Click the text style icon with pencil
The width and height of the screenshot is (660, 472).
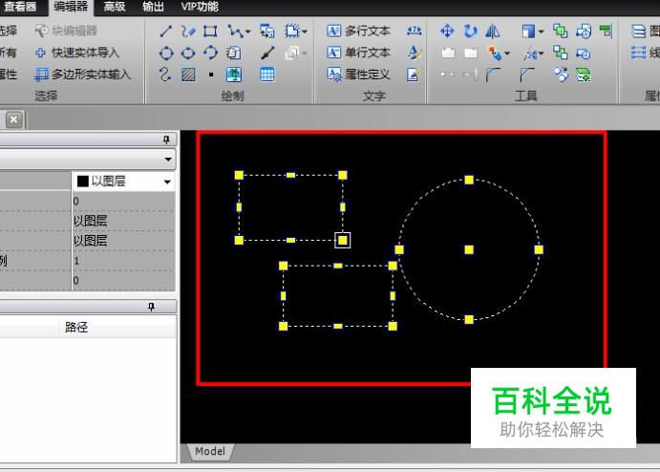tap(415, 53)
